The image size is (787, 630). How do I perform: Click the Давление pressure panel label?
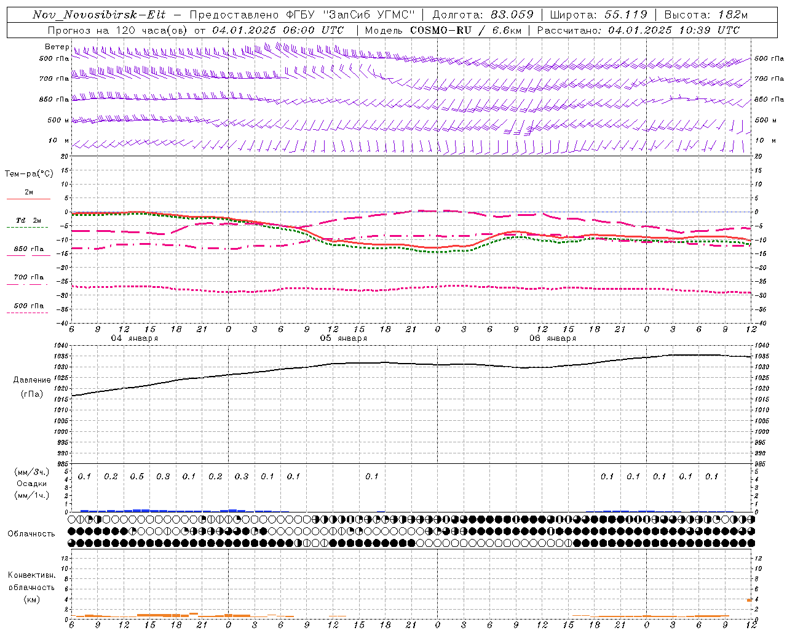(32, 380)
